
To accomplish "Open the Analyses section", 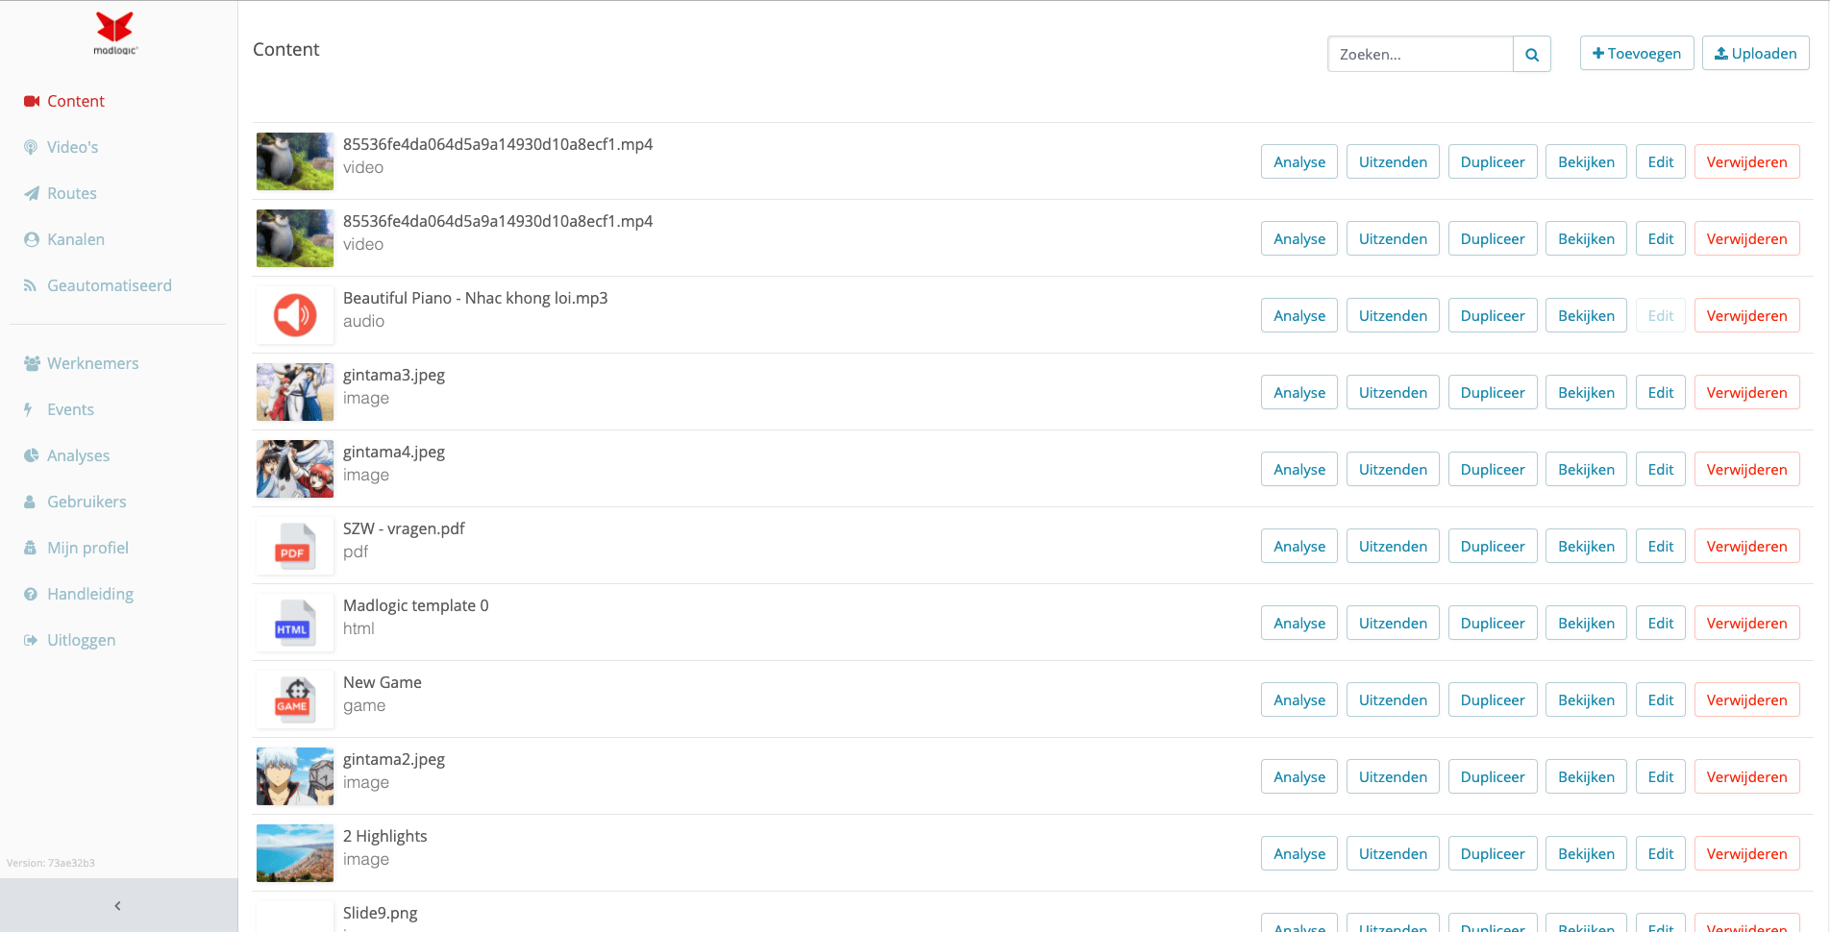I will (x=78, y=455).
